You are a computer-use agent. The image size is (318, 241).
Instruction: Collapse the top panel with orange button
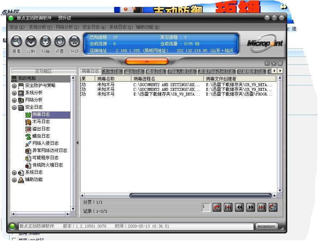click(147, 61)
